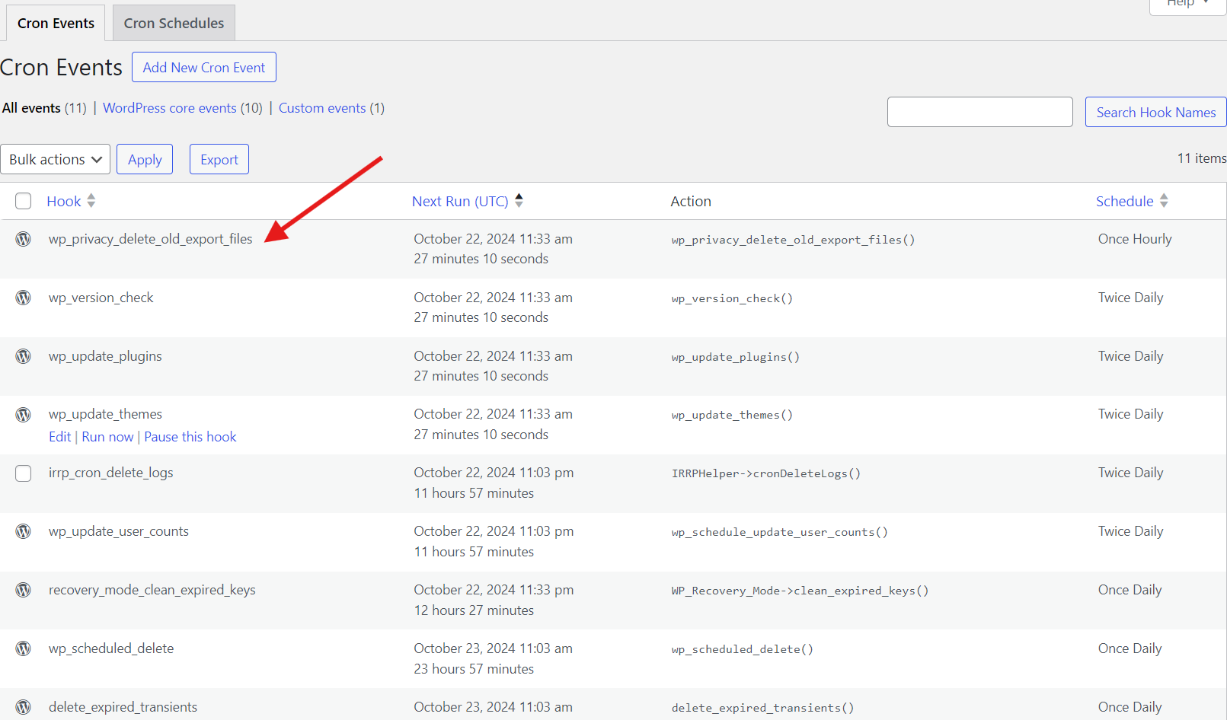
Task: Select the WordPress icon next to wp_privacy_delete_old_export_files
Action: point(23,239)
